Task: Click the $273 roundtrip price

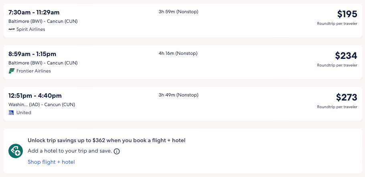Action: [x=346, y=97]
